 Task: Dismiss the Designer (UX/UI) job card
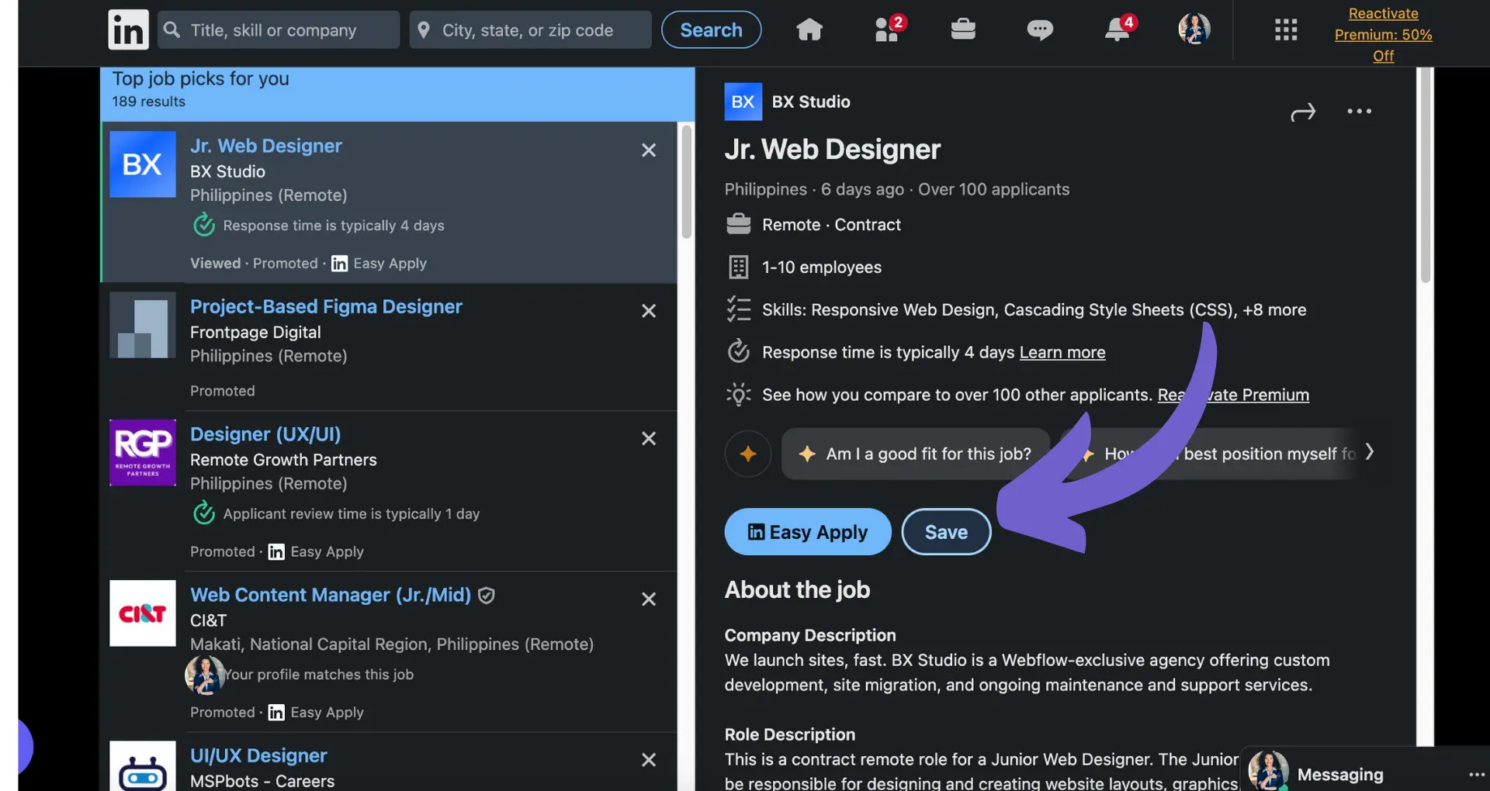pyautogui.click(x=649, y=438)
